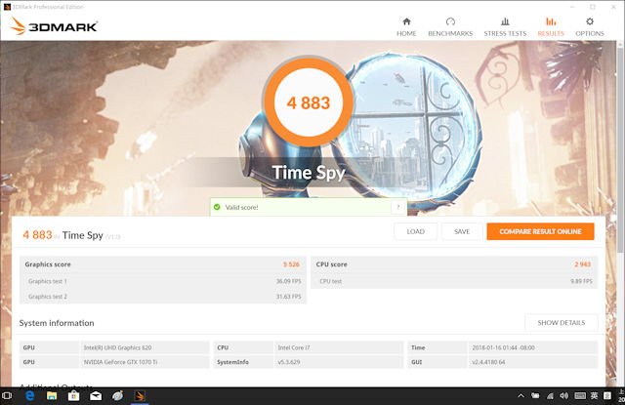Screen dimensions: 625x405
Task: Open Task View on the taskbar
Action: coord(7,396)
